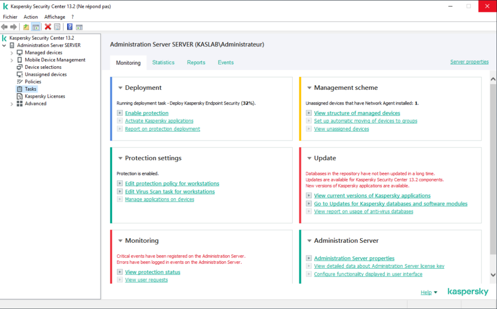Click the vertical scrollbar down arrow
This screenshot has height=309, width=497.
pos(493,275)
